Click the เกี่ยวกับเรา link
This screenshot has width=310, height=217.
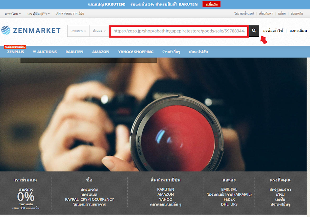click(x=266, y=14)
